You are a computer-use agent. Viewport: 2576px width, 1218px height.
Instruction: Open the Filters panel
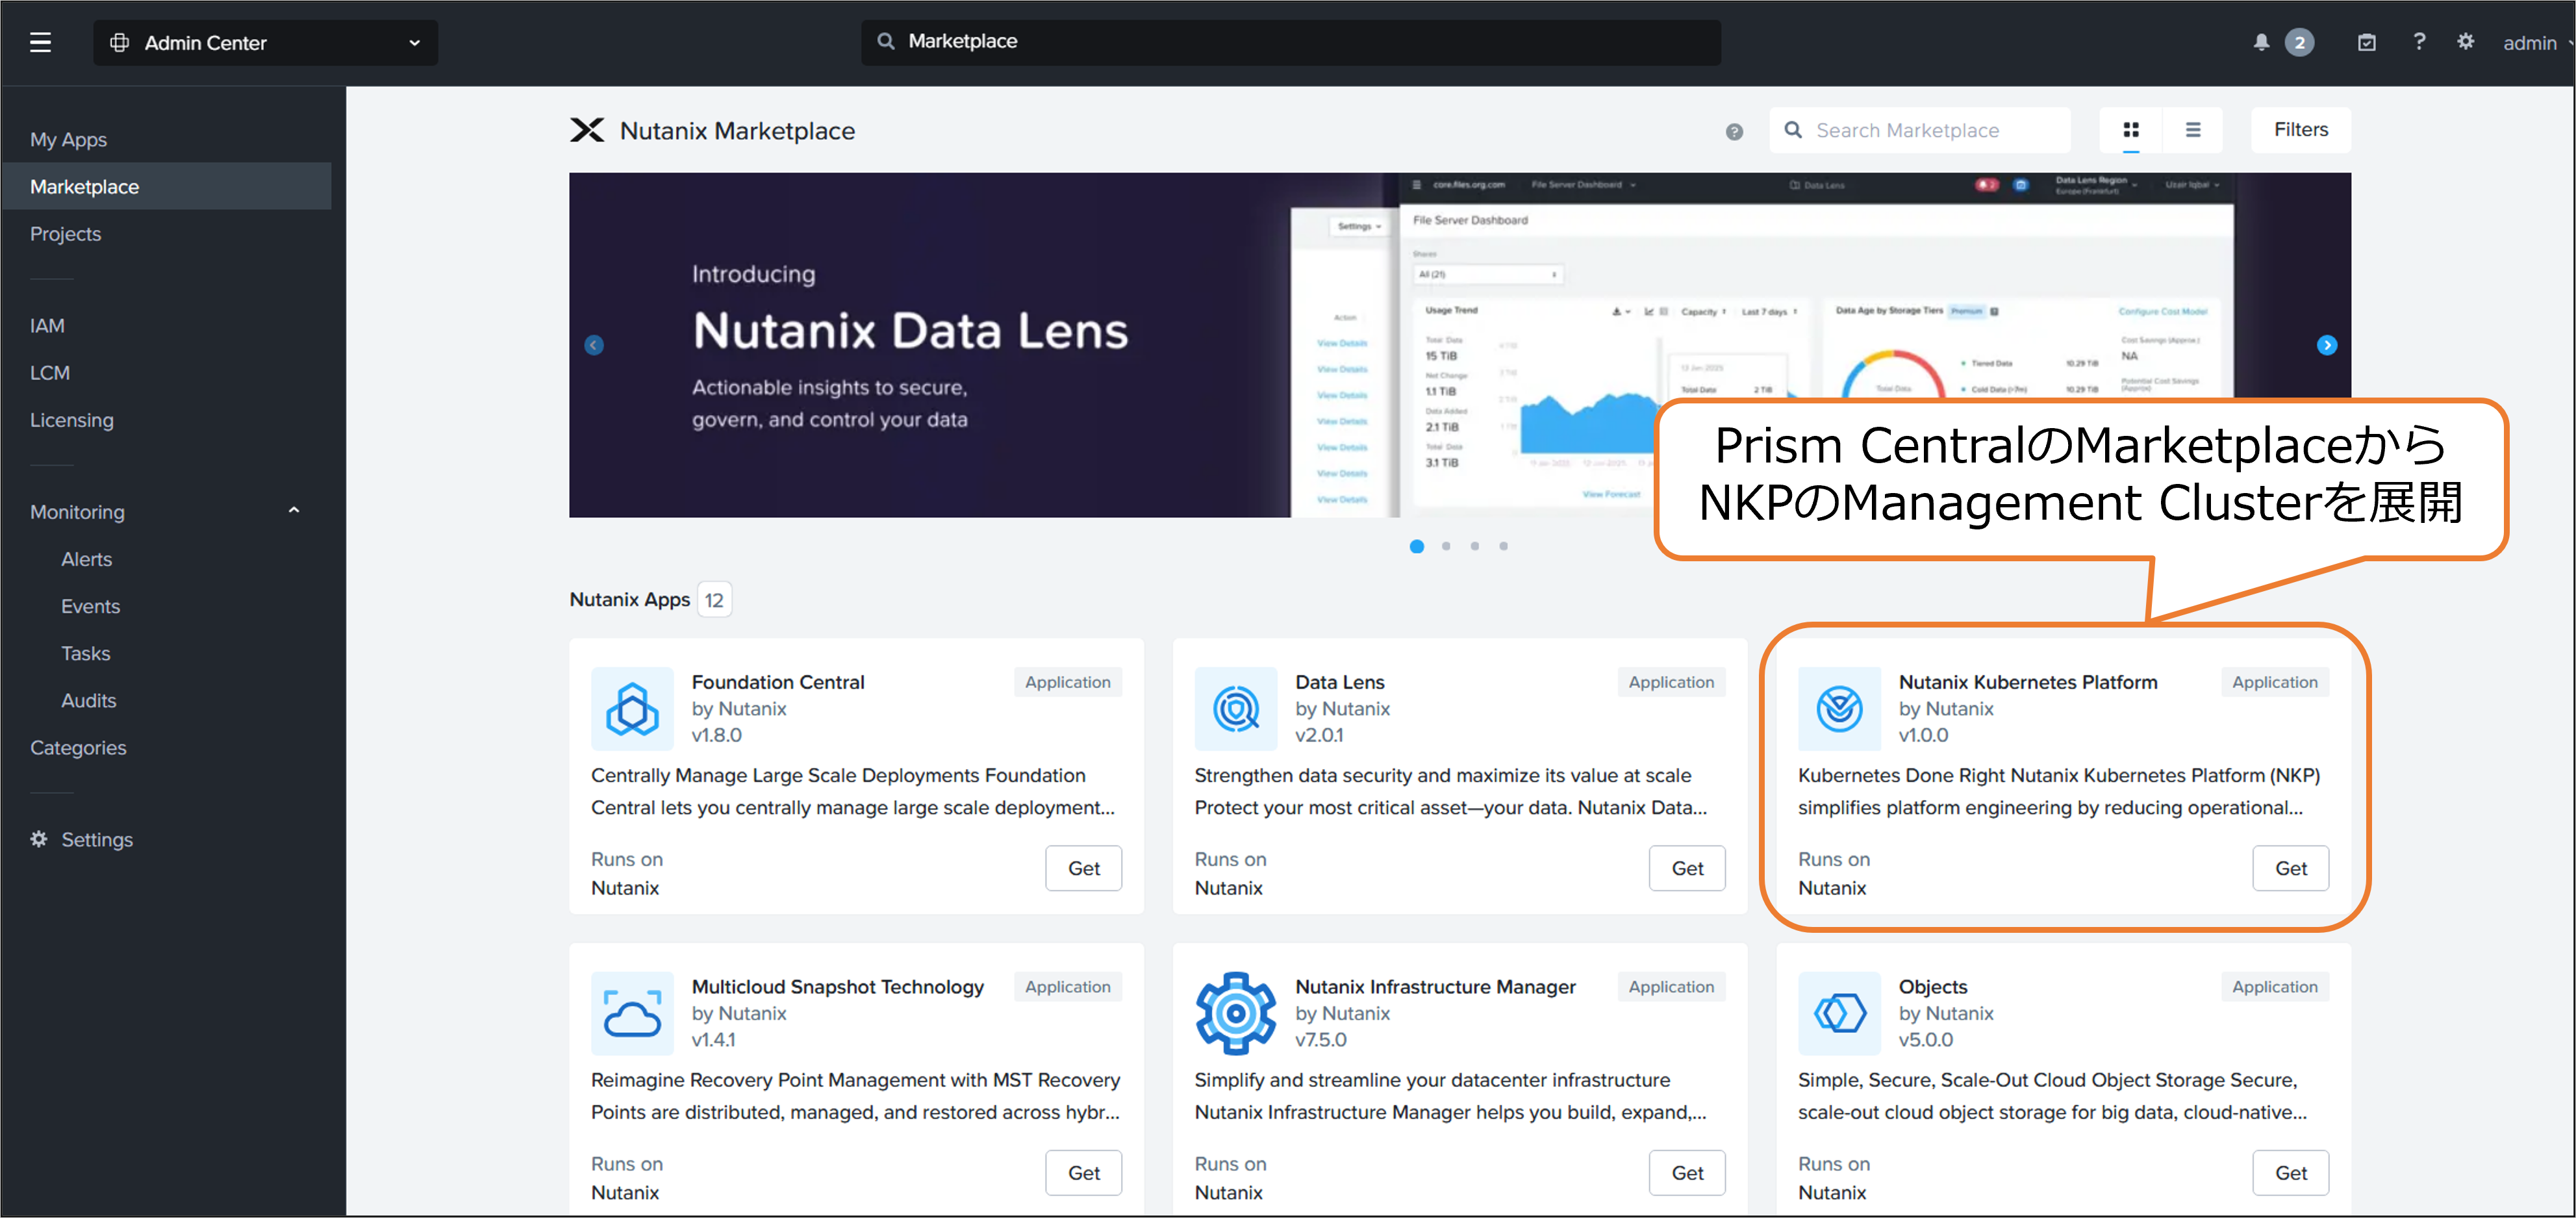click(x=2300, y=130)
